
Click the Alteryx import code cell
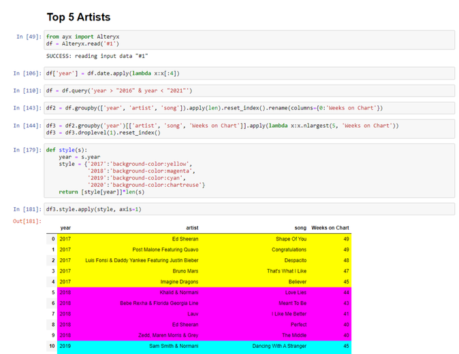(x=249, y=39)
